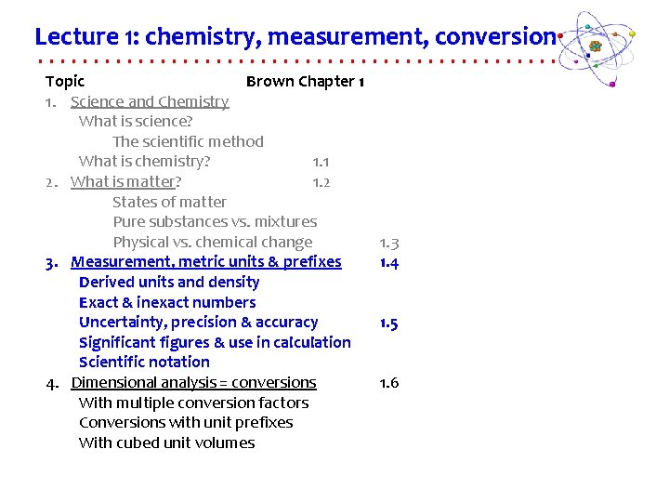Click "Uncertainty, precision & accuracy" text
The width and height of the screenshot is (669, 502).
tap(198, 323)
